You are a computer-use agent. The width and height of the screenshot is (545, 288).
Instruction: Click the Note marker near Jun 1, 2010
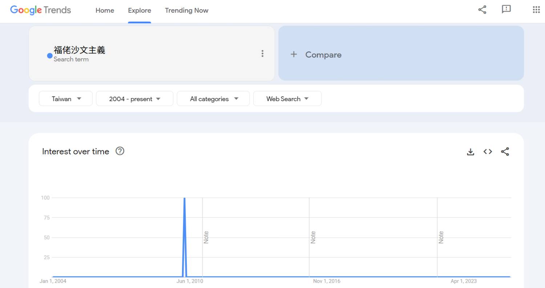(206, 237)
